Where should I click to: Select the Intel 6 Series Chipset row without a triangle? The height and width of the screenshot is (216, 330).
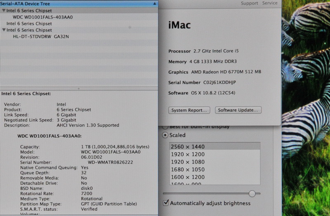(x=29, y=23)
